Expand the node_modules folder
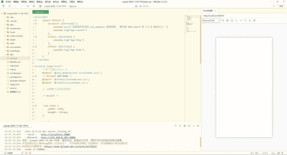Viewport: 287px width, 155px height. click(5, 36)
